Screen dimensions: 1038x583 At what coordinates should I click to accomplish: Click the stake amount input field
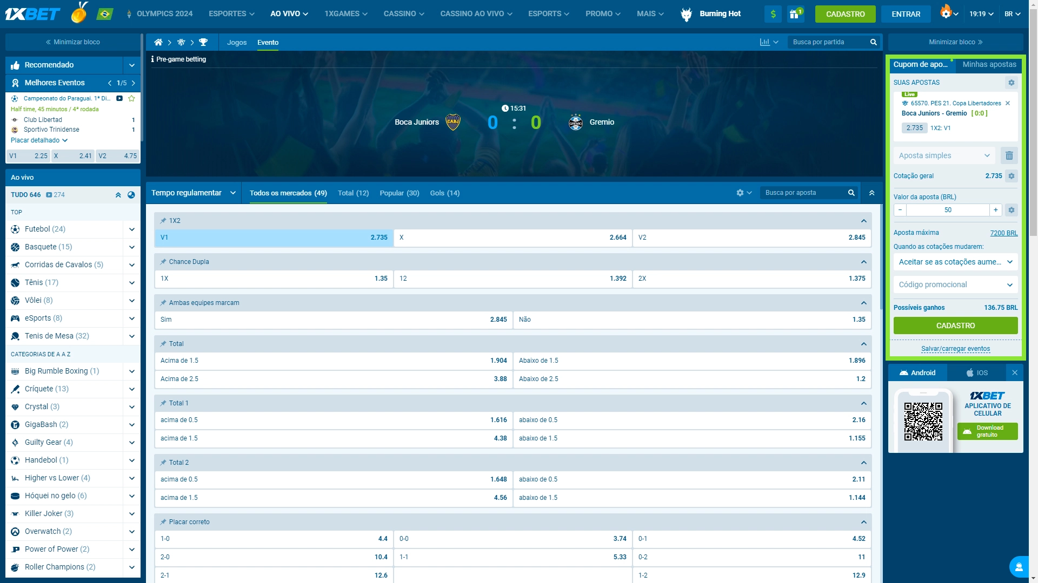click(948, 210)
